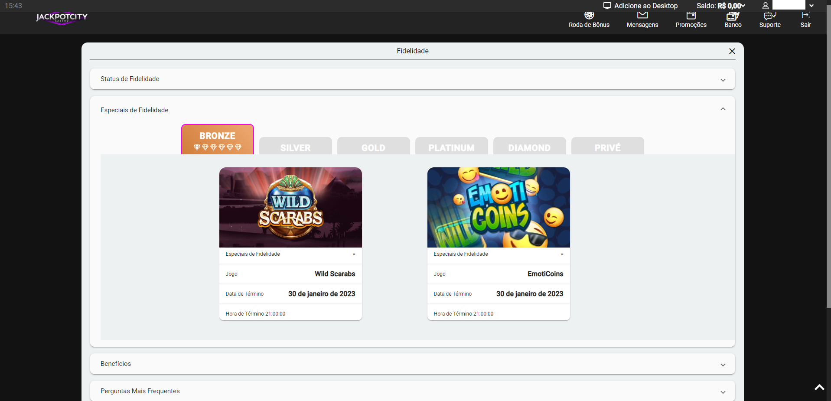
Task: Close the Fidelidade panel
Action: pyautogui.click(x=732, y=51)
